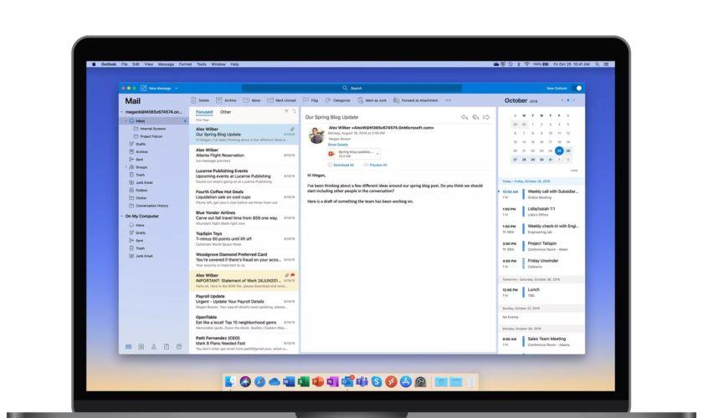Viewport: 703px width, 418px height.
Task: Select the Junk Email folder under account
Action: (141, 182)
